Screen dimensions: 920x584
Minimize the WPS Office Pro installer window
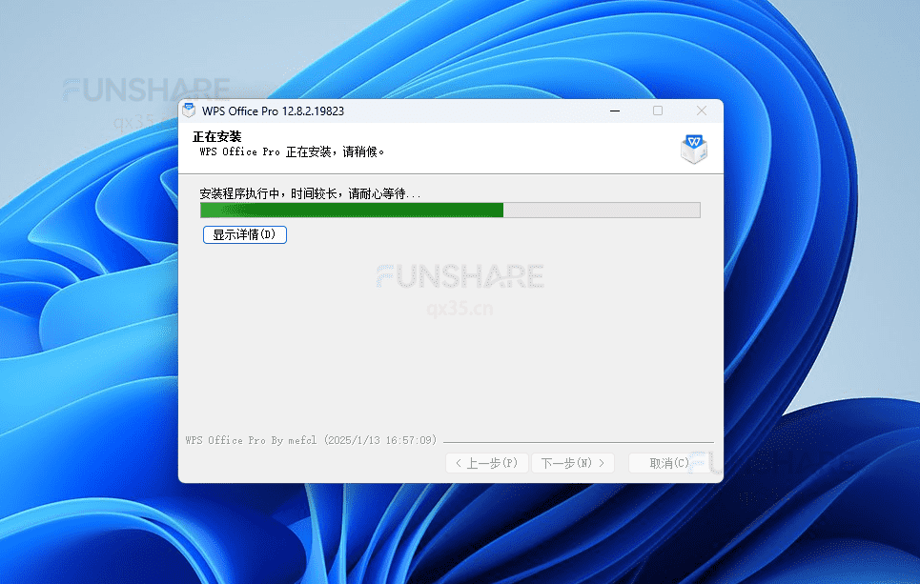615,111
